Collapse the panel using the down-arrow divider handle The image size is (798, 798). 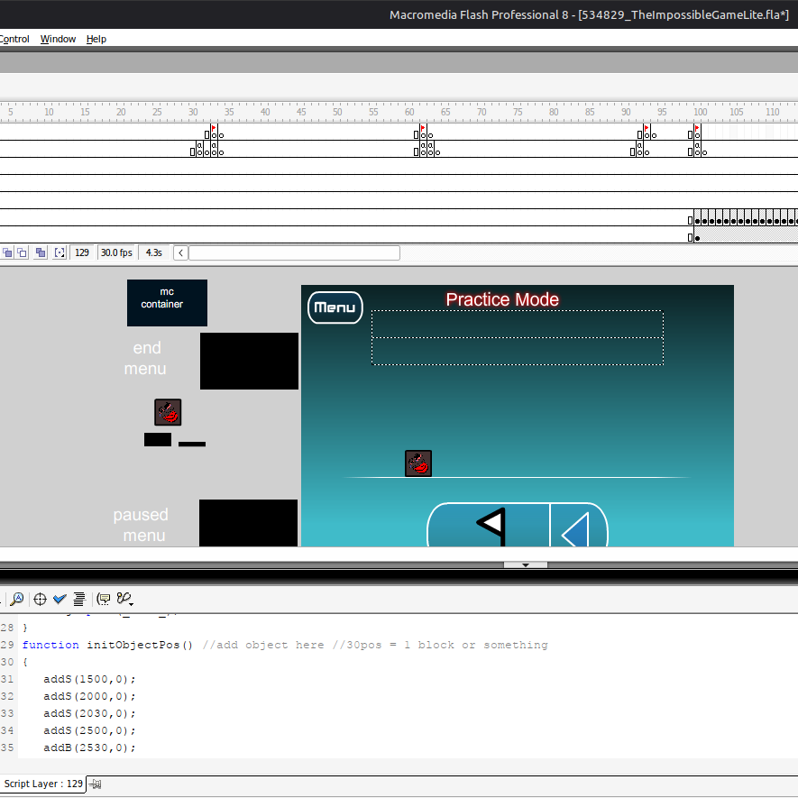click(x=526, y=564)
